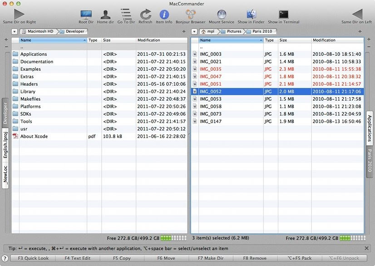Switch to the English.lproj tab

(x=5, y=145)
